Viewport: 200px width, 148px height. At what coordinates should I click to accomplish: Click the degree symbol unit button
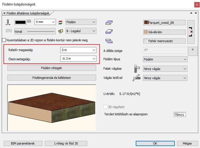point(193,51)
